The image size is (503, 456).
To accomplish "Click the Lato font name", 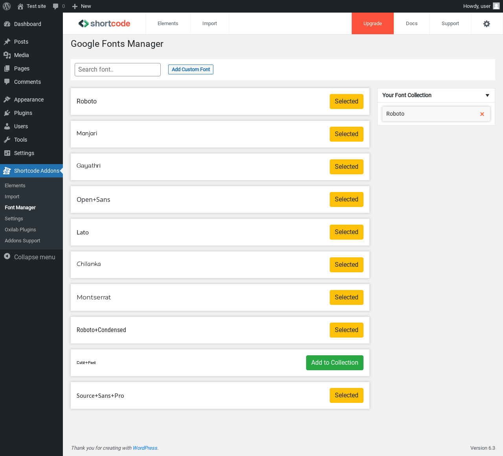I will click(83, 233).
